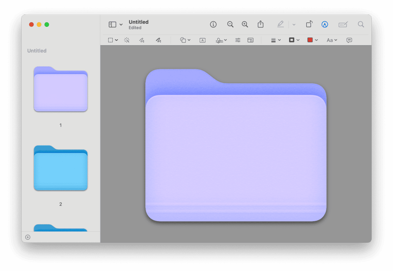The width and height of the screenshot is (393, 271).
Task: Click the Instant Alpha magic wand tool
Action: point(127,40)
